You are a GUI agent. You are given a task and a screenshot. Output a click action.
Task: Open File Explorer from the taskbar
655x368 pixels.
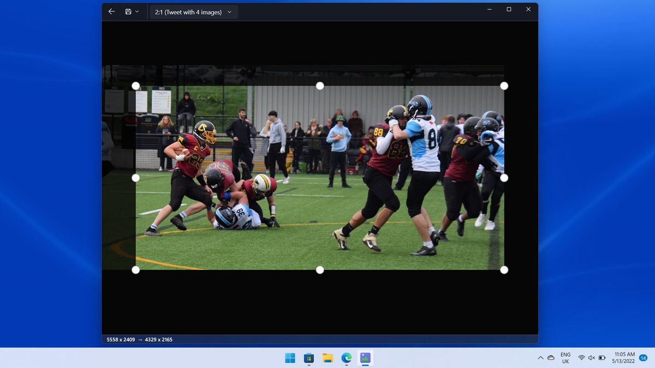pyautogui.click(x=327, y=358)
